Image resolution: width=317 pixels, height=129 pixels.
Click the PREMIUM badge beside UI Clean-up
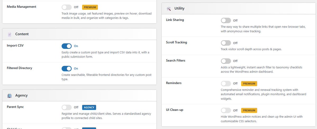(249, 110)
